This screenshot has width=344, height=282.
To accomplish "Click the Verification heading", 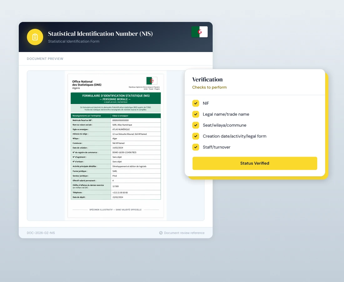I will [207, 79].
